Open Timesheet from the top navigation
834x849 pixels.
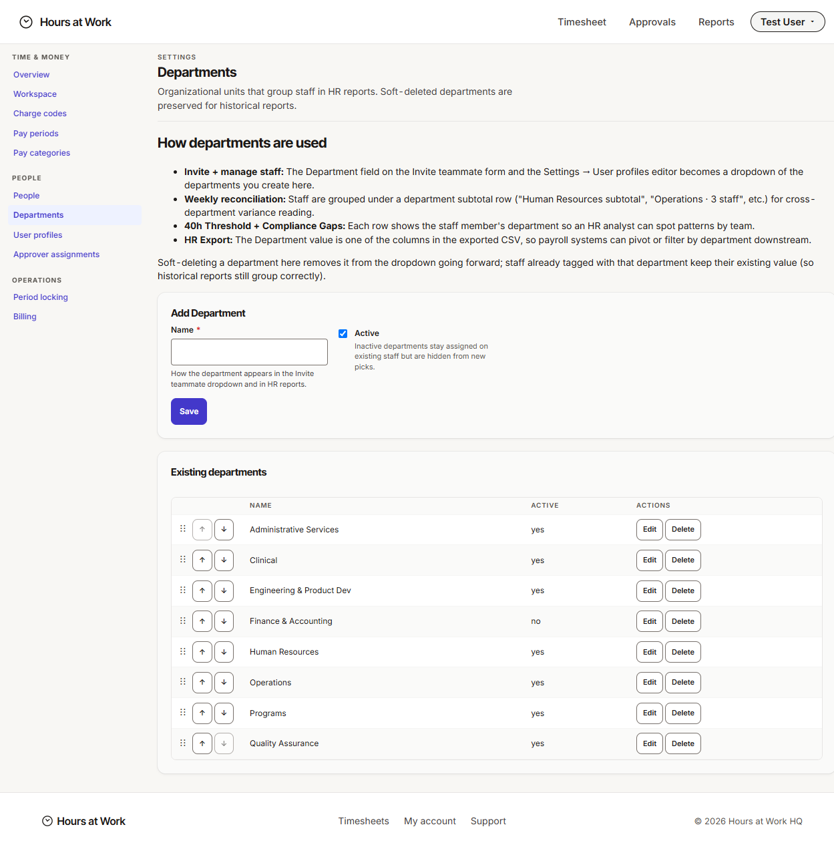pyautogui.click(x=582, y=22)
